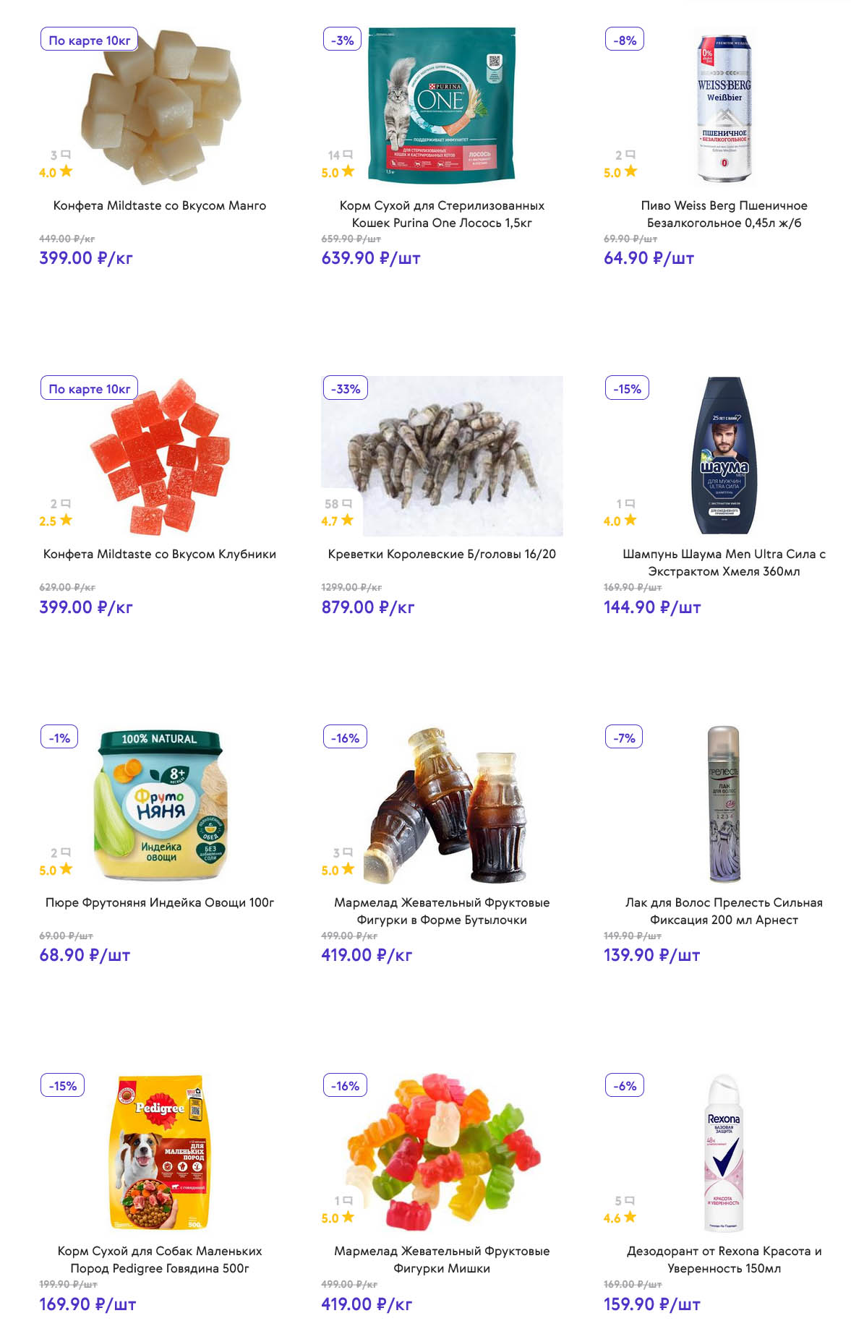Click the comments icon on Rexona deodorant
The width and height of the screenshot is (851, 1334).
pos(629,1201)
